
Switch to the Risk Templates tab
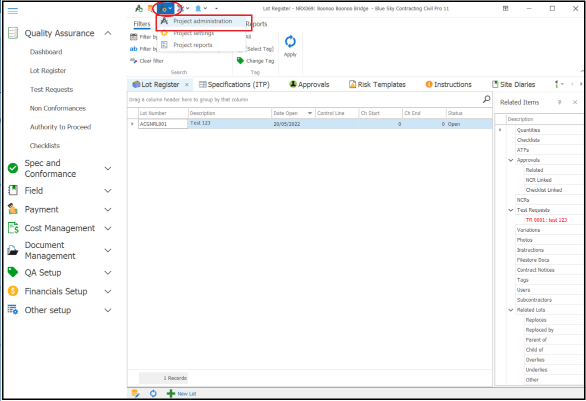pos(377,84)
